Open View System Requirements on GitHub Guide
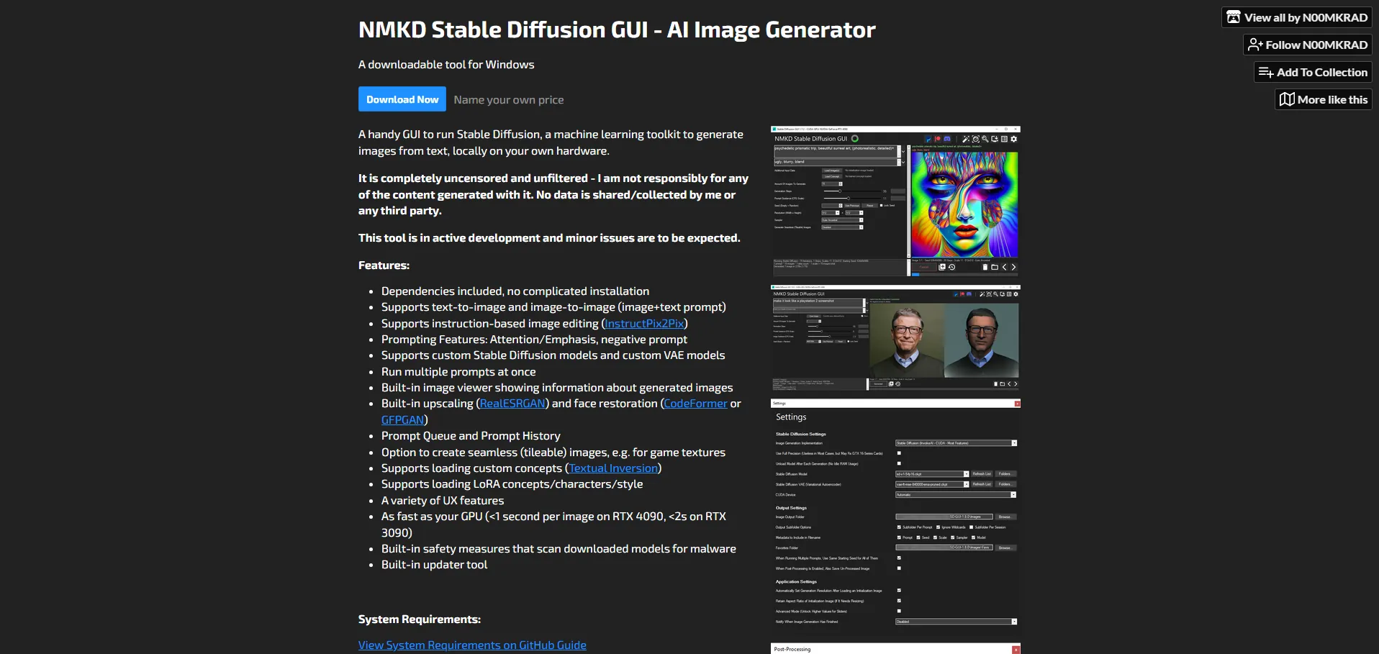Viewport: 1379px width, 654px height. click(472, 645)
